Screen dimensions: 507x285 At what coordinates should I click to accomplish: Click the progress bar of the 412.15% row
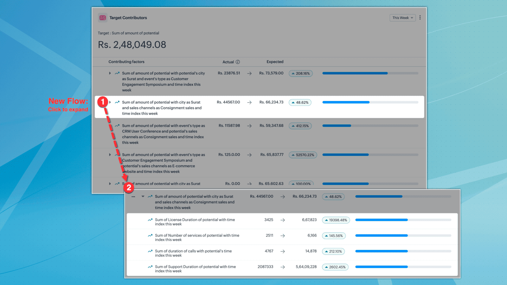(370, 126)
